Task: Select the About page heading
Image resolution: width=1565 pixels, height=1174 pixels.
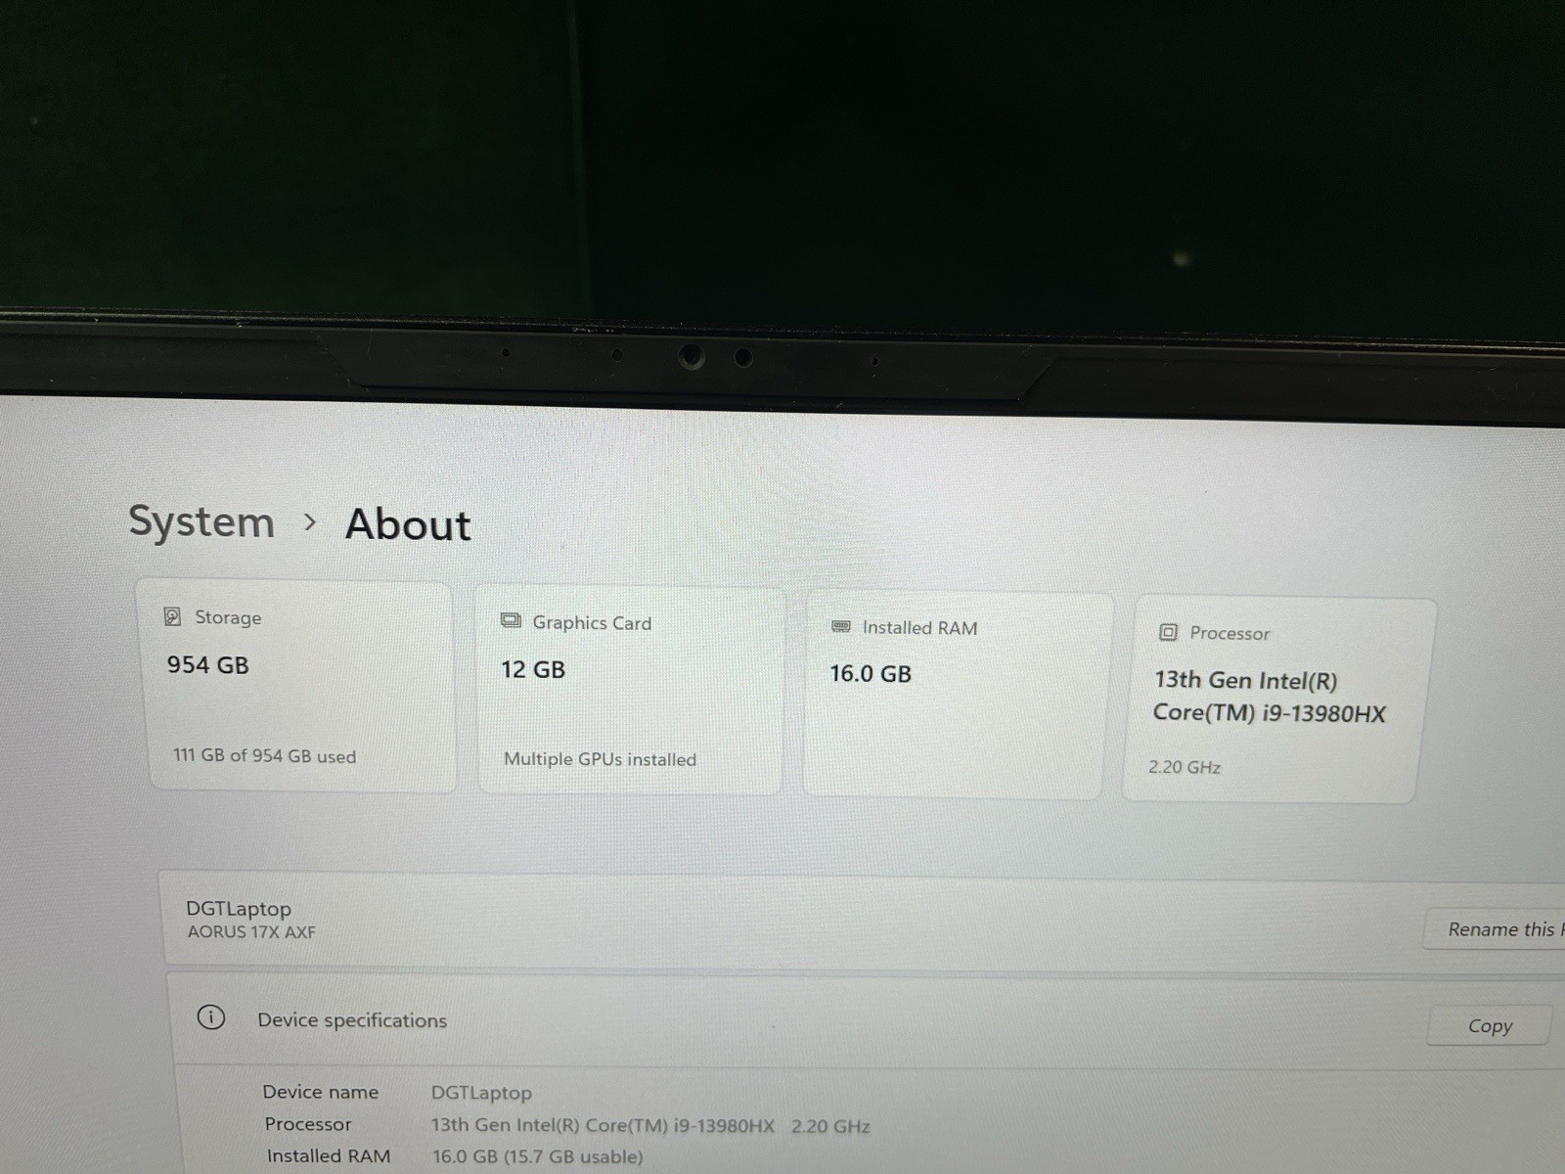Action: click(x=408, y=525)
